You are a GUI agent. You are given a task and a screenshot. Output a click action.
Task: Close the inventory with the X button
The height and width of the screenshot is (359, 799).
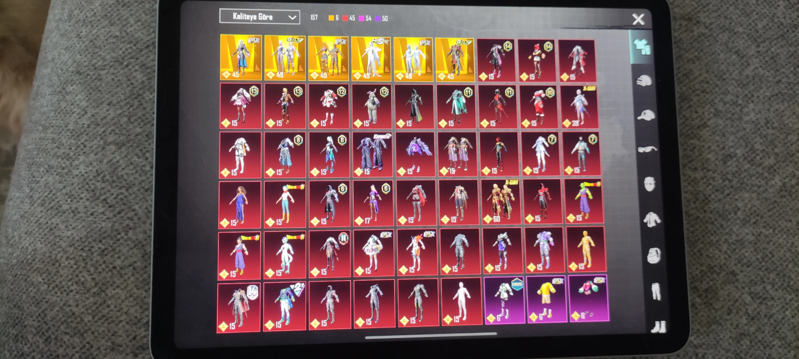pos(638,19)
